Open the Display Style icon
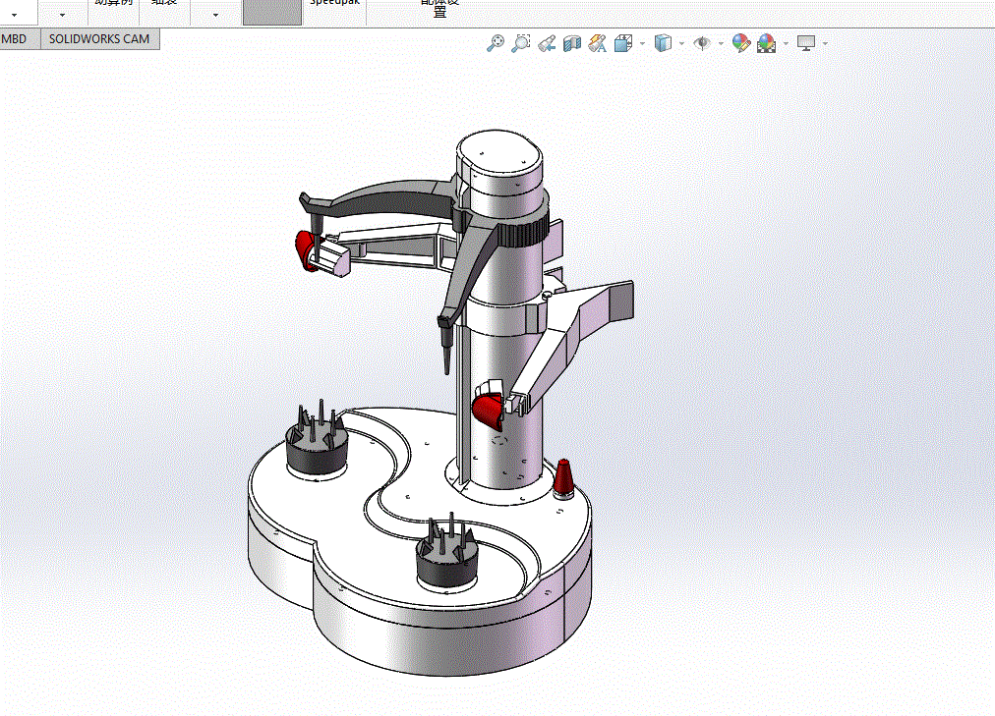 pyautogui.click(x=663, y=43)
